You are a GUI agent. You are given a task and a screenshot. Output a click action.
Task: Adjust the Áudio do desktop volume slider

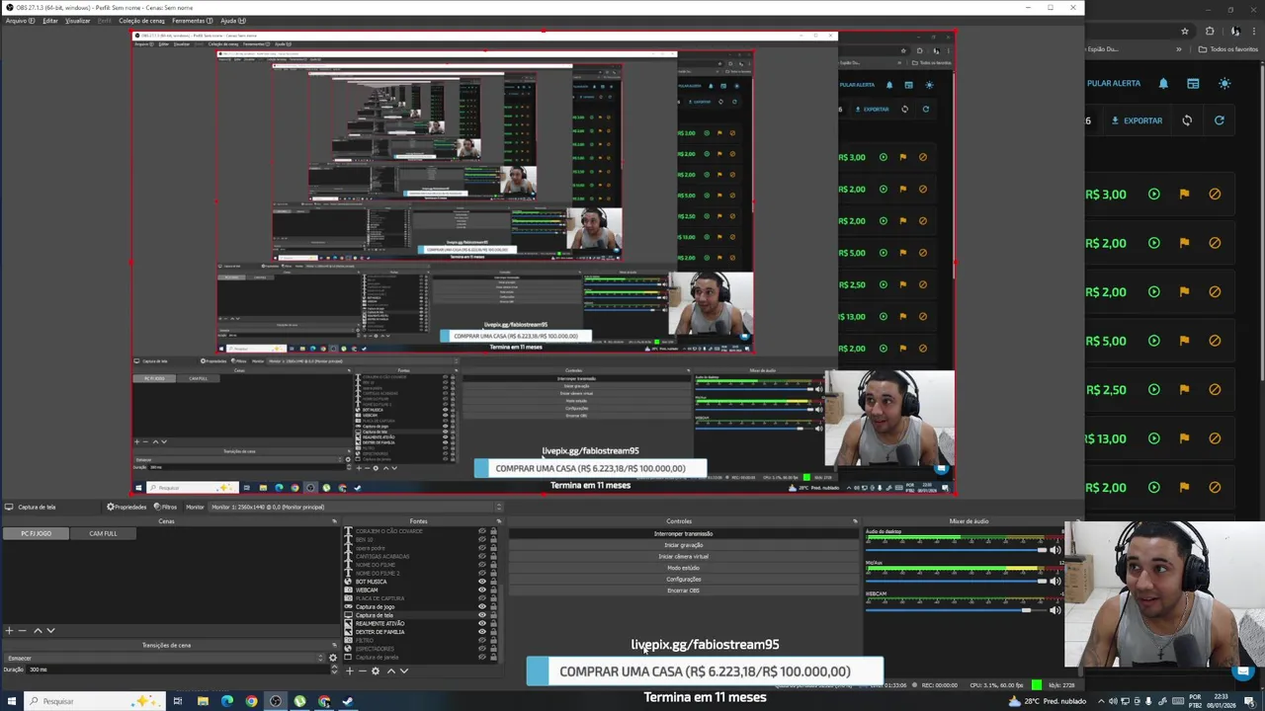click(956, 550)
